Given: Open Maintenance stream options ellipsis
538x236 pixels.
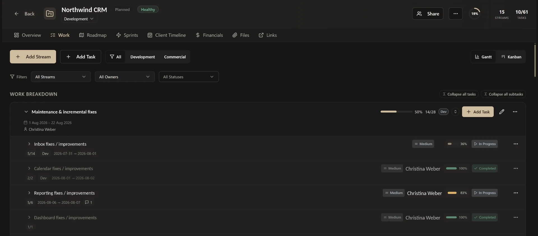Looking at the screenshot, I should pos(515,112).
